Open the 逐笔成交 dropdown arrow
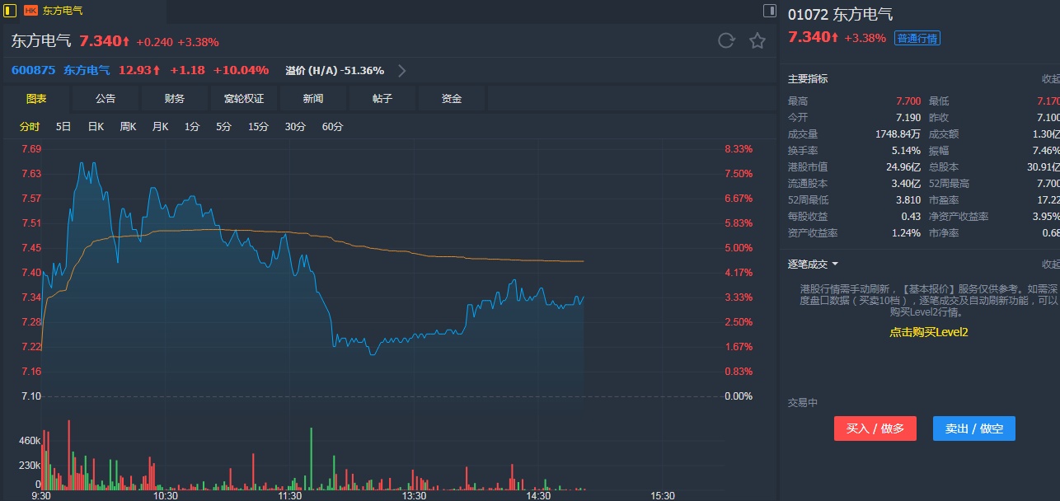Viewport: 1060px width, 501px height. (x=835, y=265)
